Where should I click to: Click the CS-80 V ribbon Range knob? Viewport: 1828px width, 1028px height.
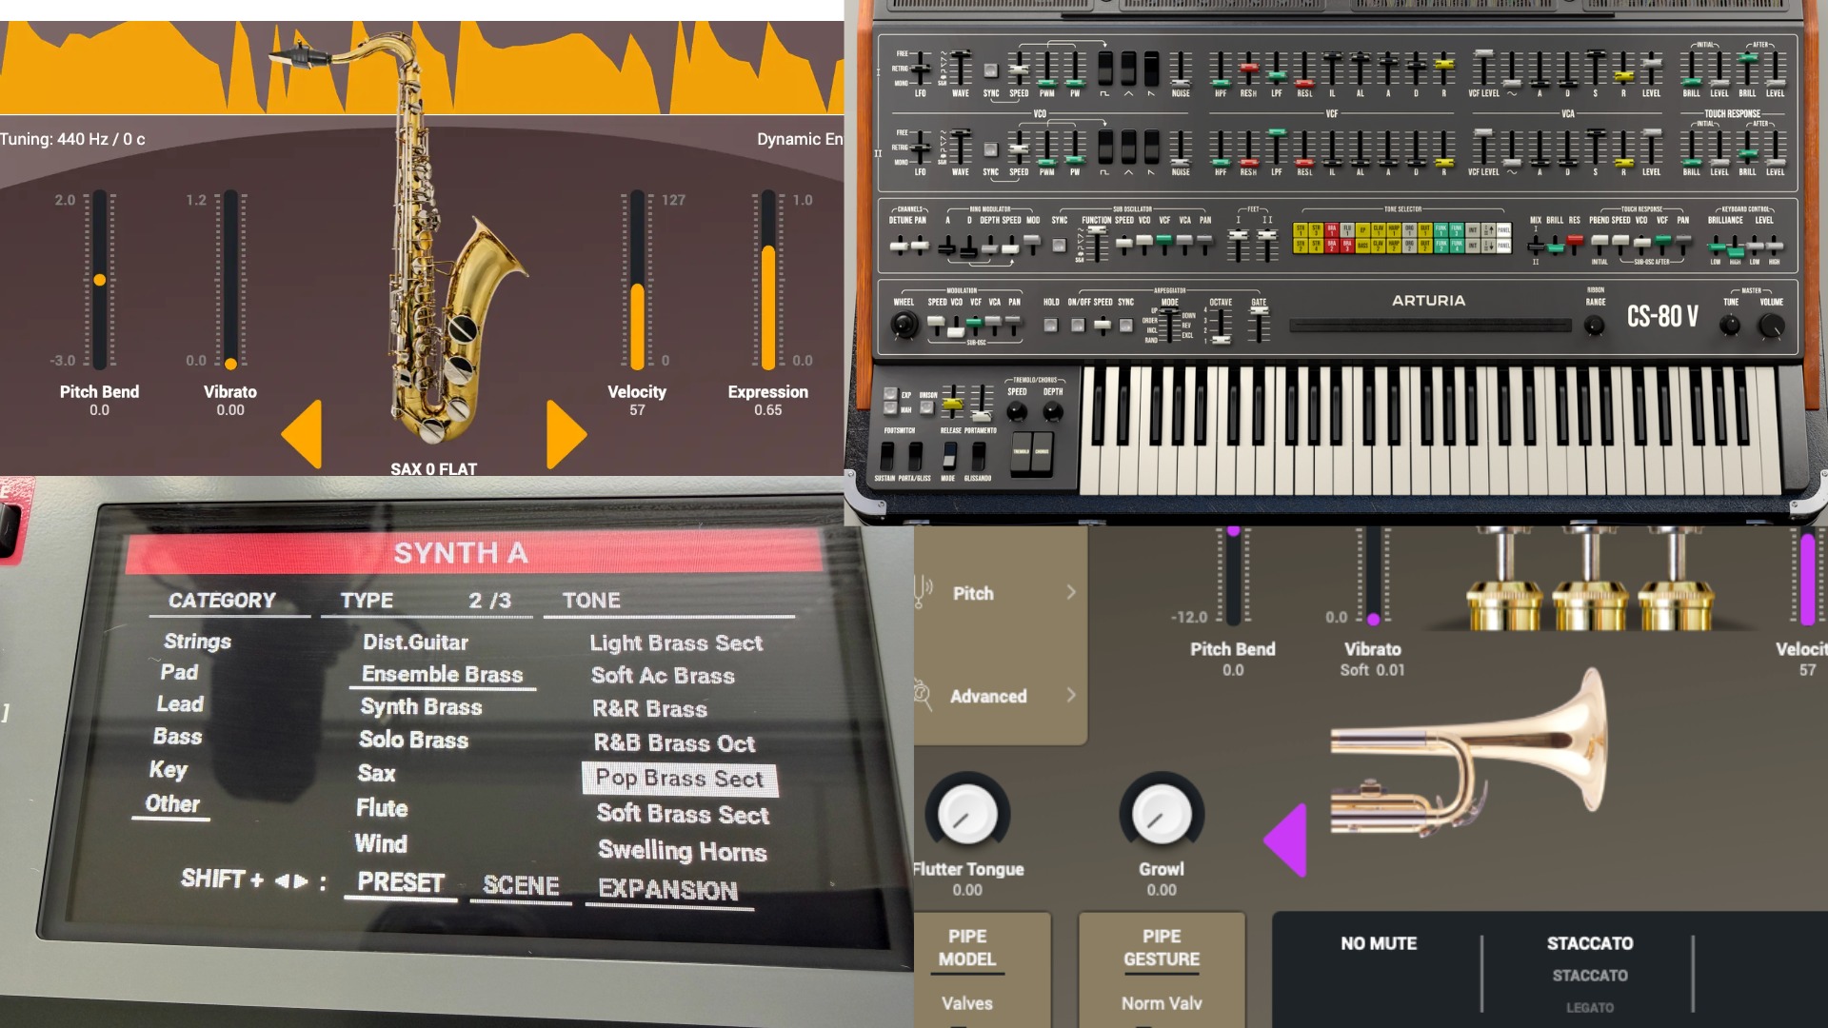(x=1594, y=326)
